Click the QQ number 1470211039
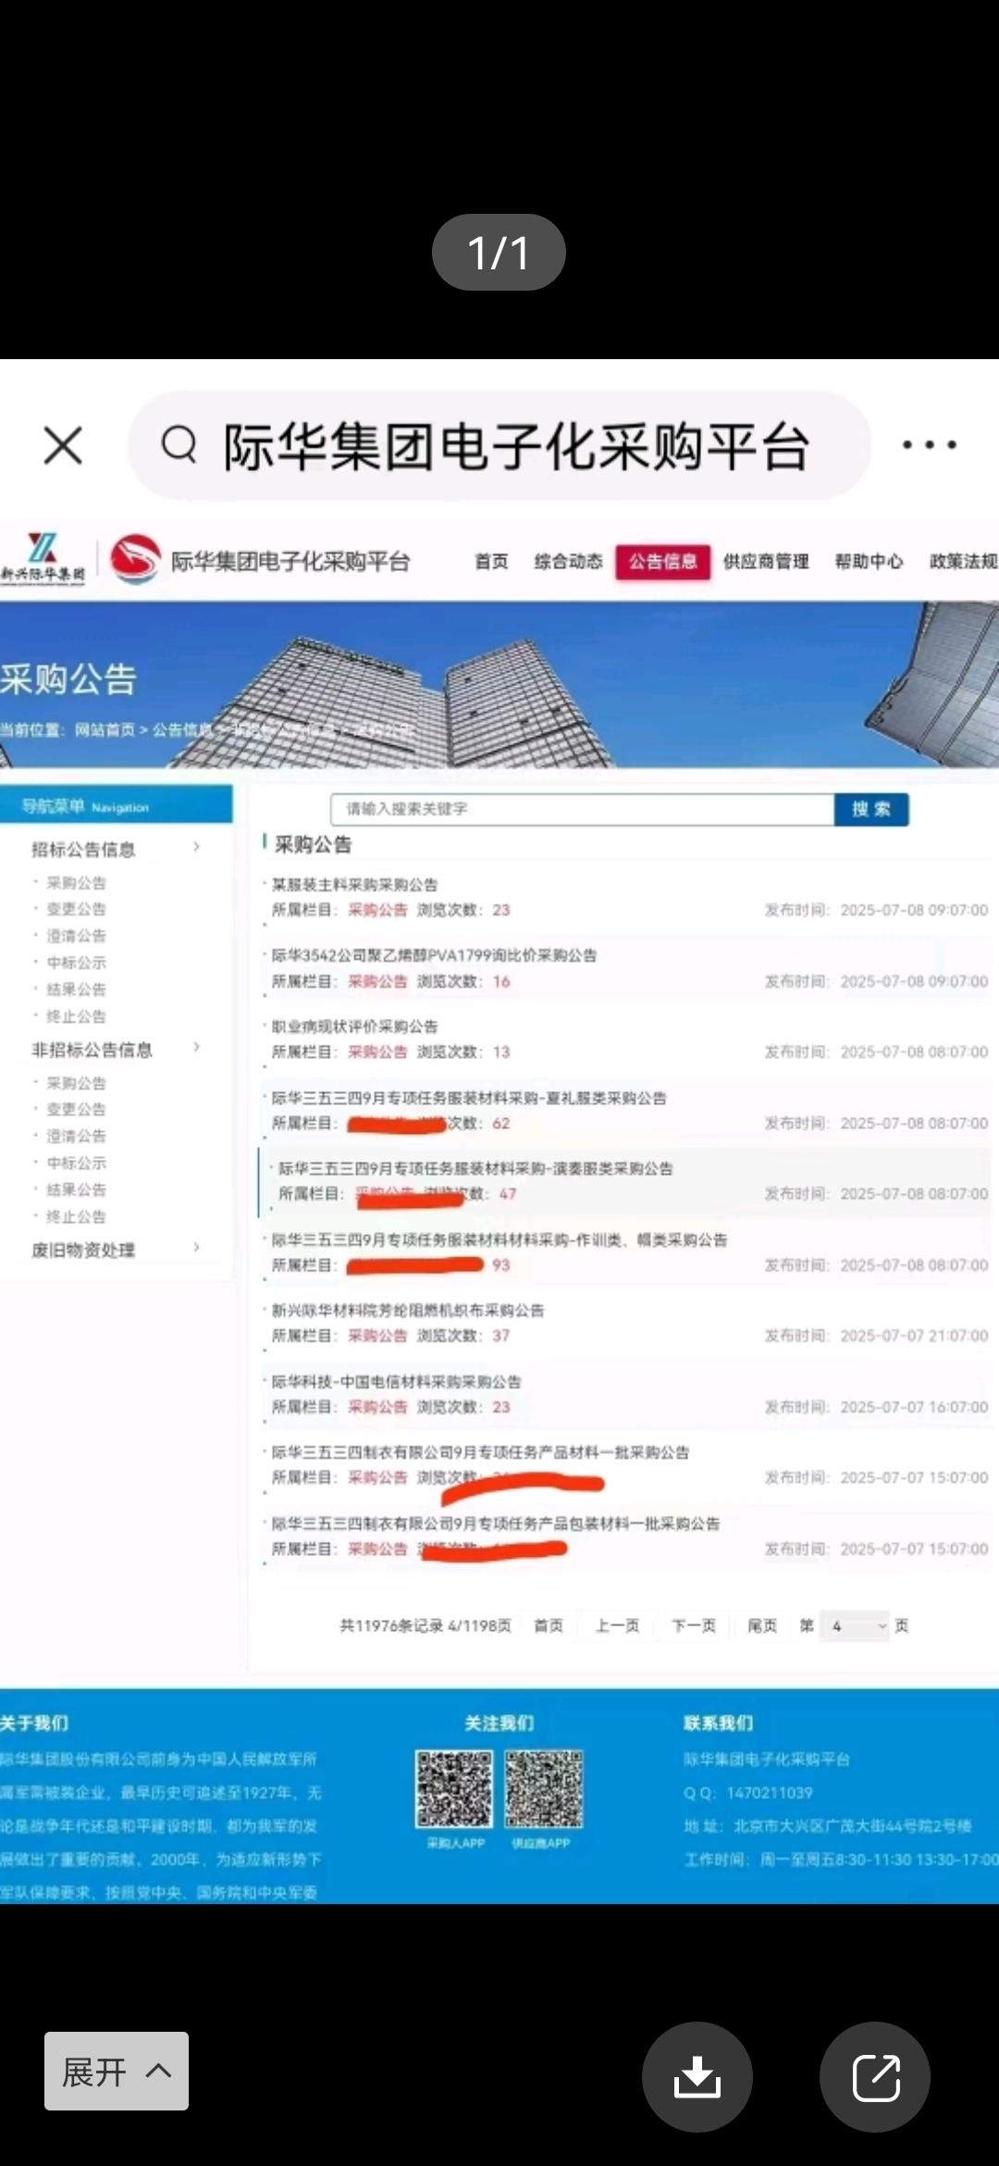Screen dimensions: 999x2166 click(x=770, y=1793)
